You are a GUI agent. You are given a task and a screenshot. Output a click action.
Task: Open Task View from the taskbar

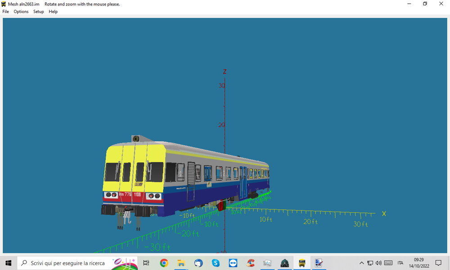click(x=146, y=263)
